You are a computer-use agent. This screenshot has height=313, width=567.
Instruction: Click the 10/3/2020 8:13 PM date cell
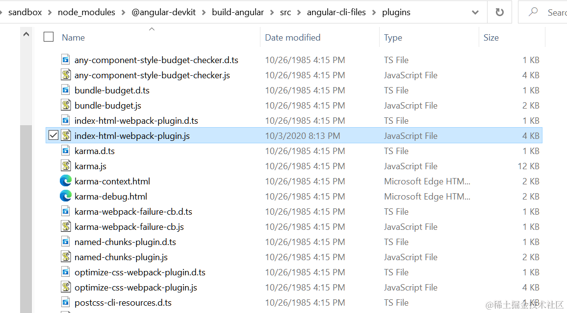302,135
